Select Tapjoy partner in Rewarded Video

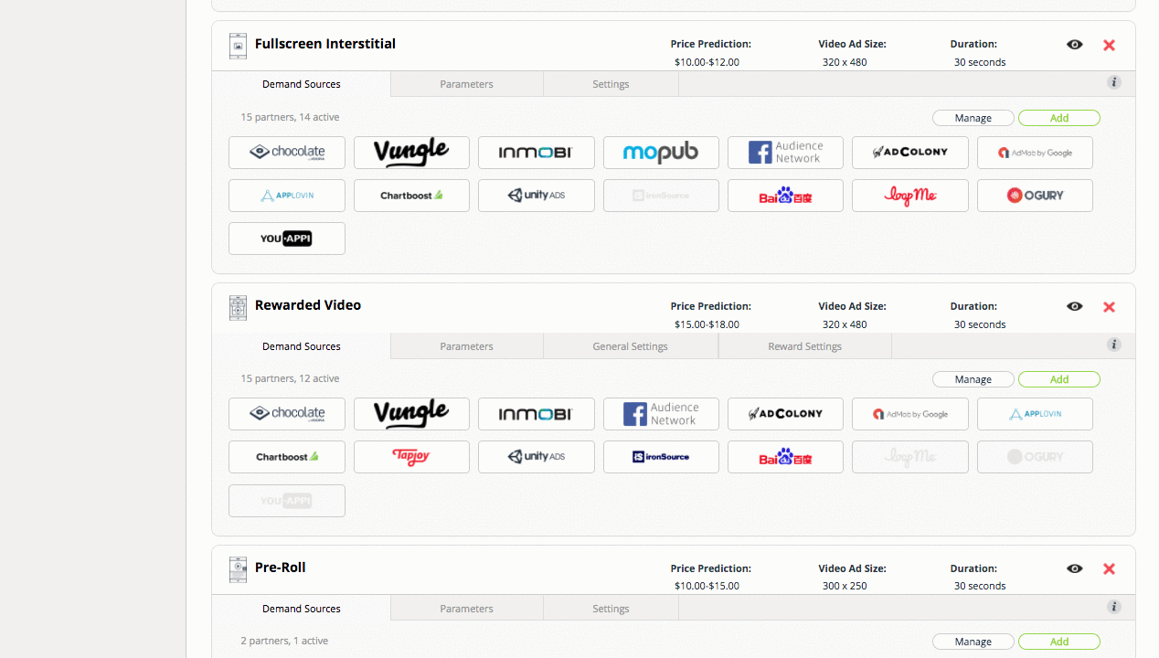[411, 457]
